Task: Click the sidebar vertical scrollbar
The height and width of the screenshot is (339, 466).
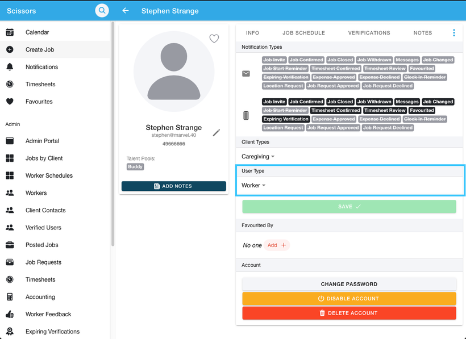Action: point(113,133)
